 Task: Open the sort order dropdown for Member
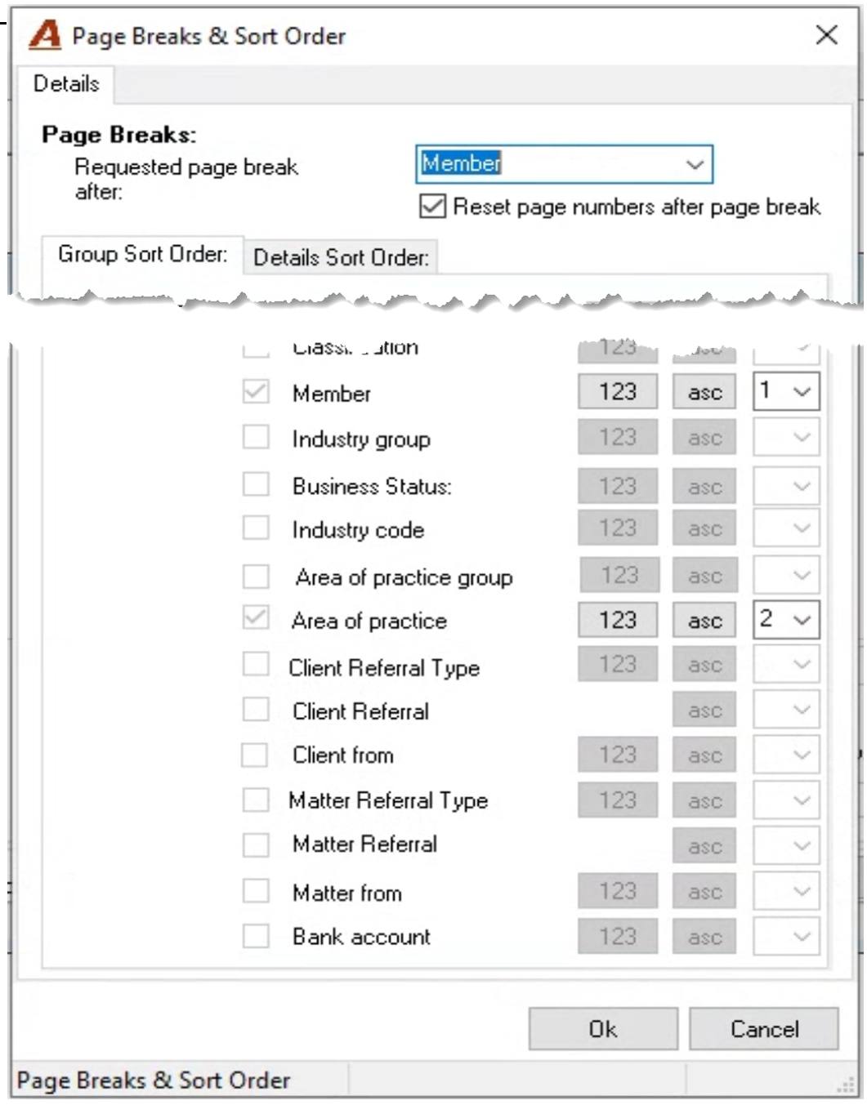[785, 392]
